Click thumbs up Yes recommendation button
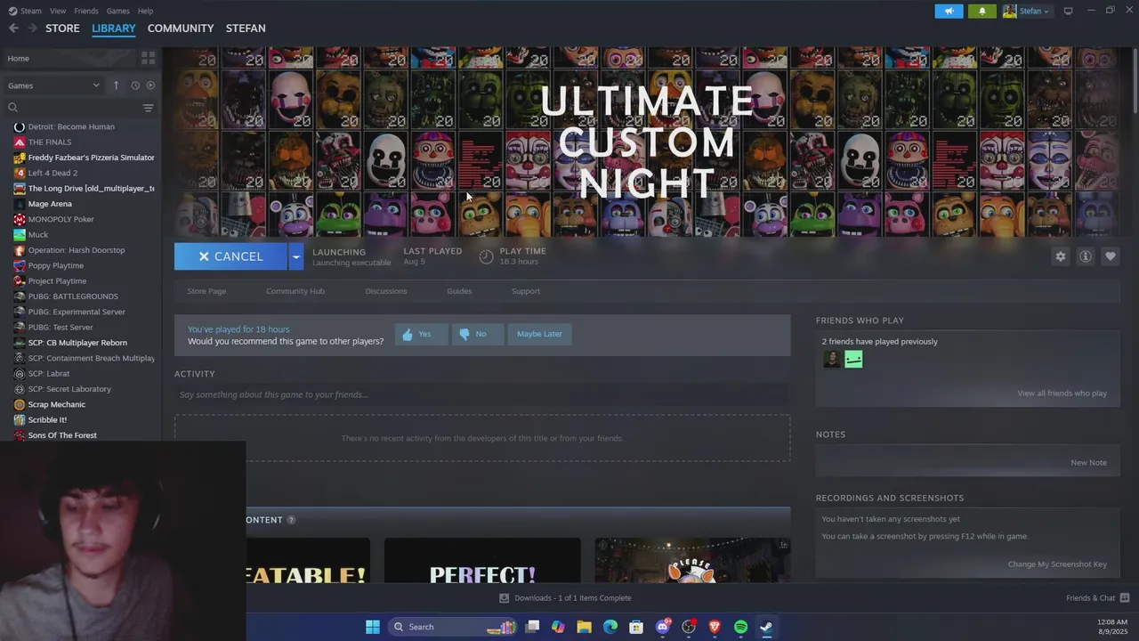This screenshot has height=641, width=1139. click(421, 334)
